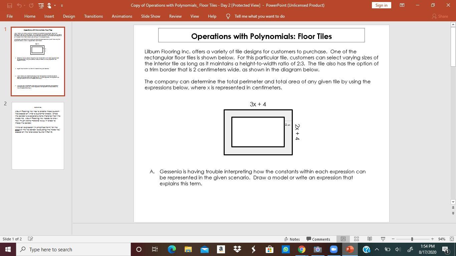This screenshot has width=456, height=256.
Task: Switch to the Slide Show tab
Action: (x=151, y=16)
